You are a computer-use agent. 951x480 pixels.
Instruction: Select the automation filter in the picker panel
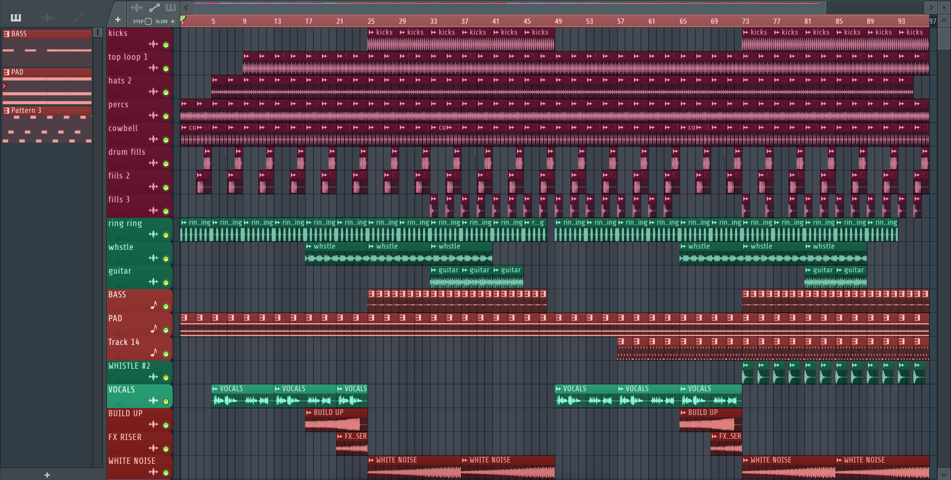(x=79, y=17)
